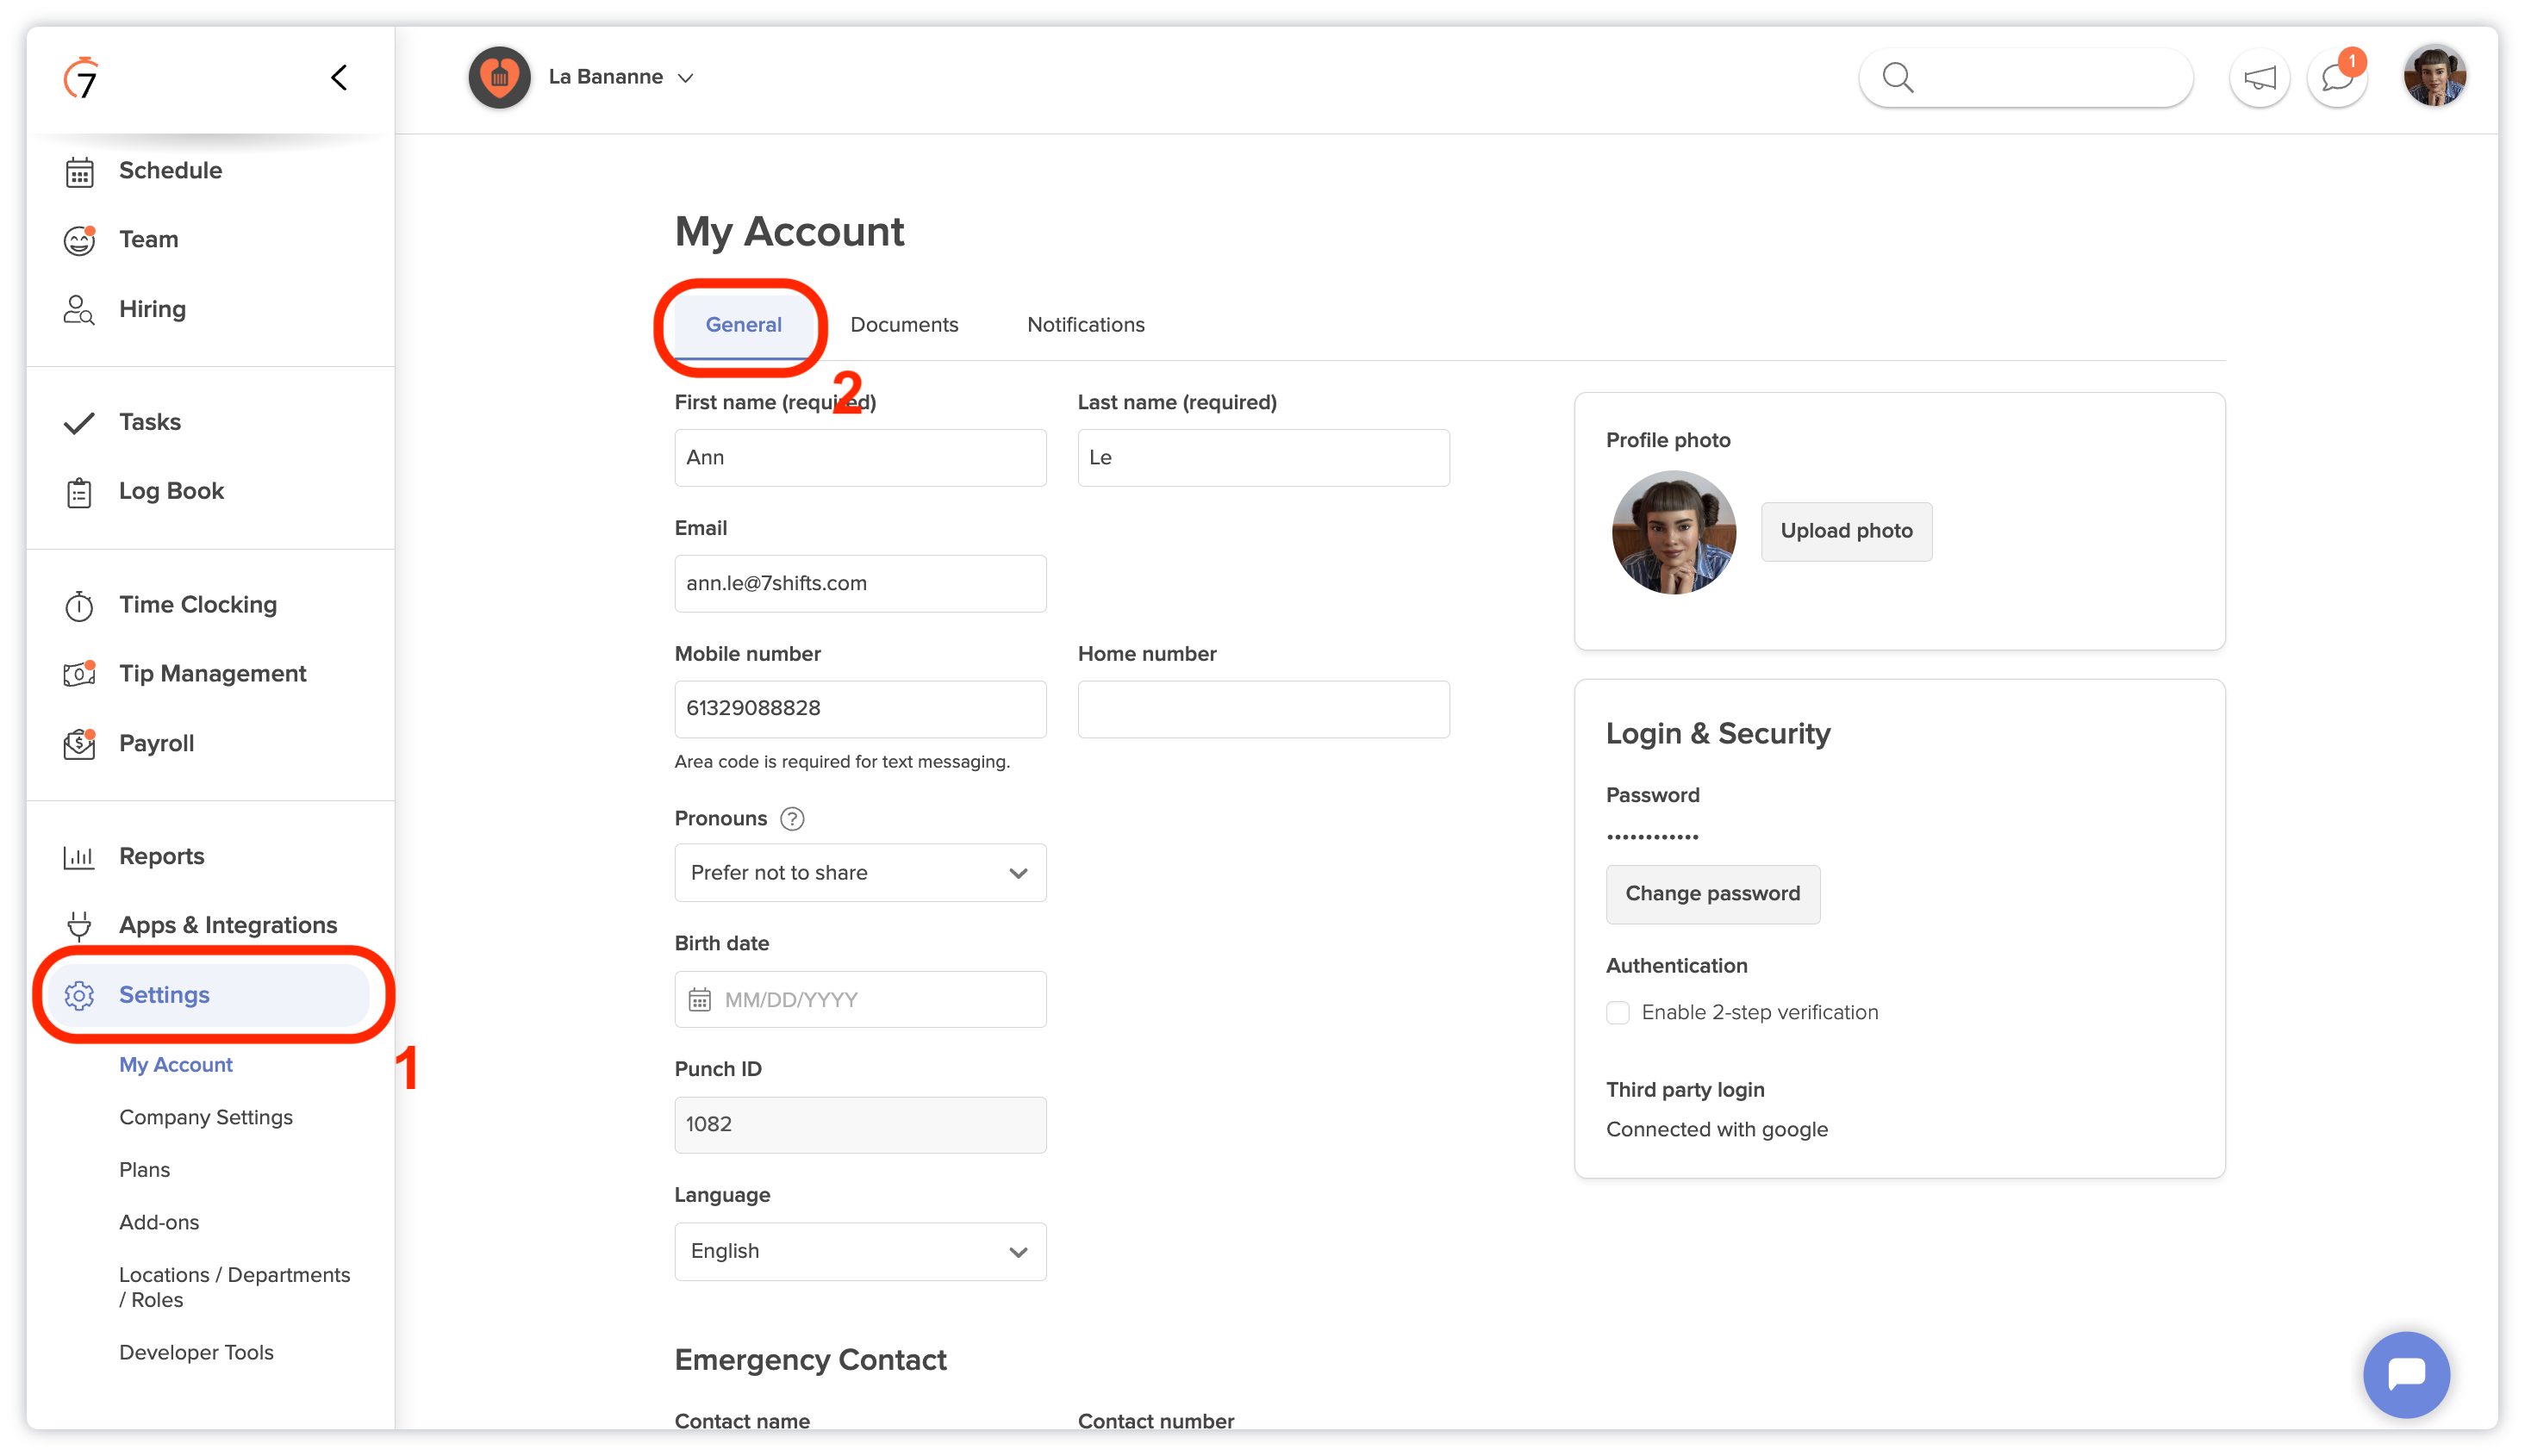
Task: Open My Account settings link
Action: tap(176, 1065)
